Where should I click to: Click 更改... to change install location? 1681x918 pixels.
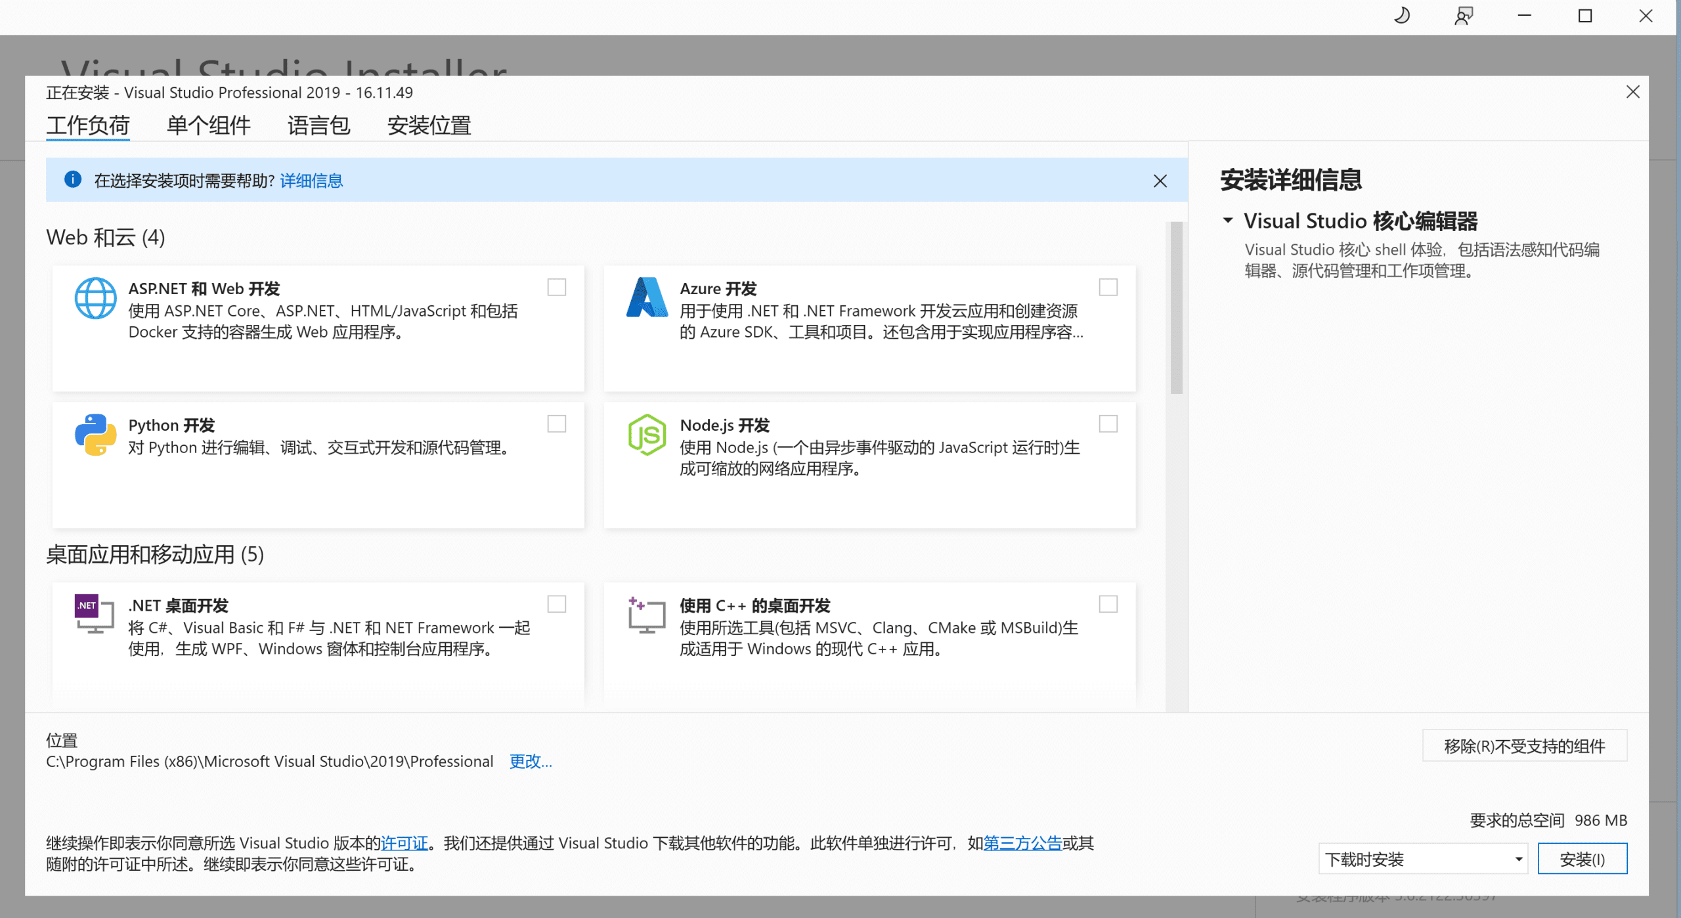531,761
